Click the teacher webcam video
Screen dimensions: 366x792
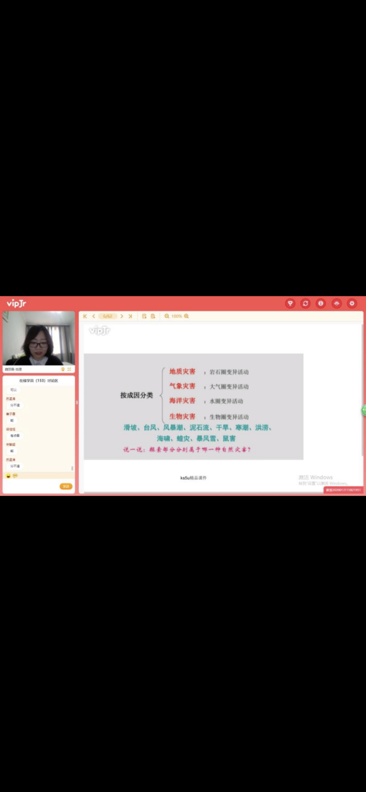point(39,338)
